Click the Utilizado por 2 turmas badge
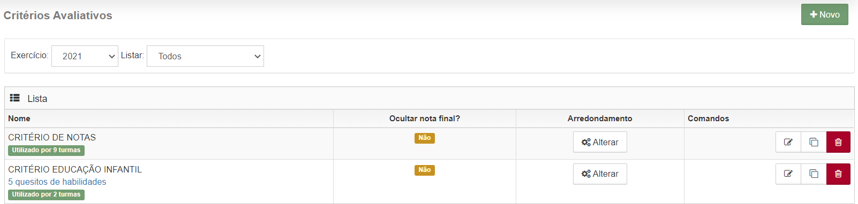 46,194
